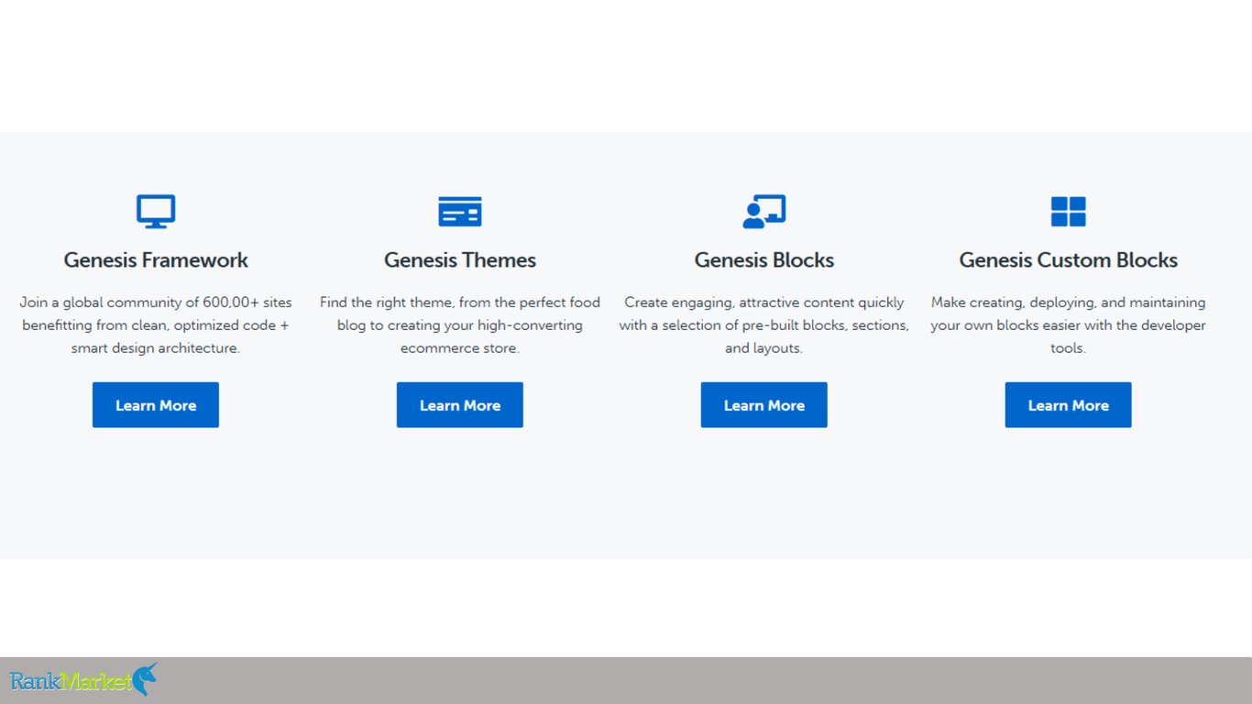1252x704 pixels.
Task: Click the text 'Find the right theme, from the perfect food'
Action: pyautogui.click(x=460, y=302)
